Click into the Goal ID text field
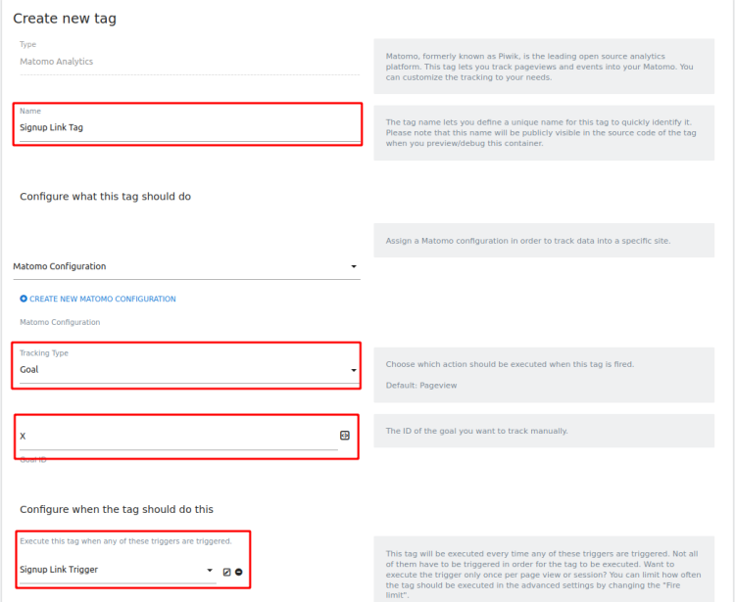Screen dimensions: 735x602 (x=176, y=436)
